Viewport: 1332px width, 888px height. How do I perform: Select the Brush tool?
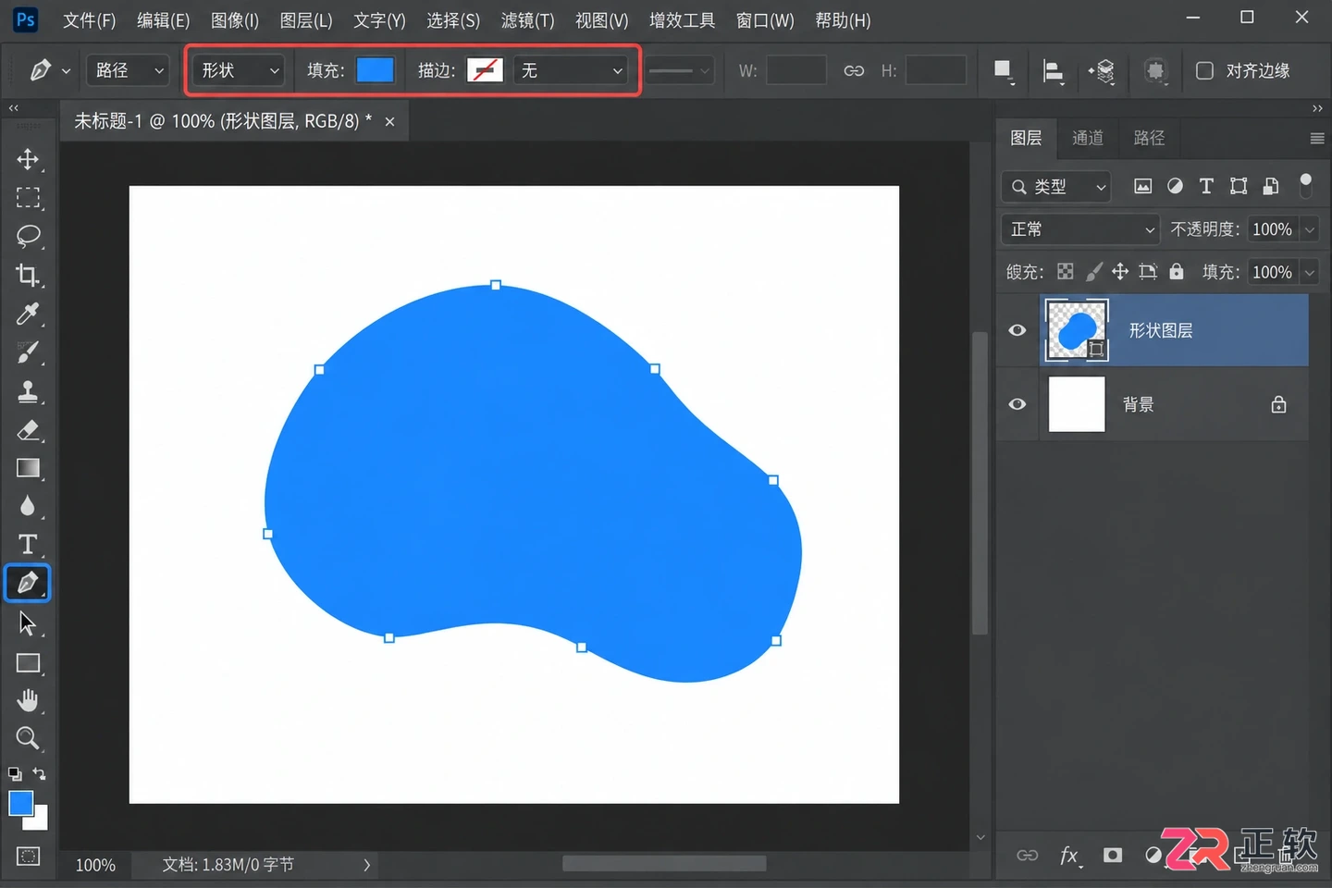[x=28, y=352]
